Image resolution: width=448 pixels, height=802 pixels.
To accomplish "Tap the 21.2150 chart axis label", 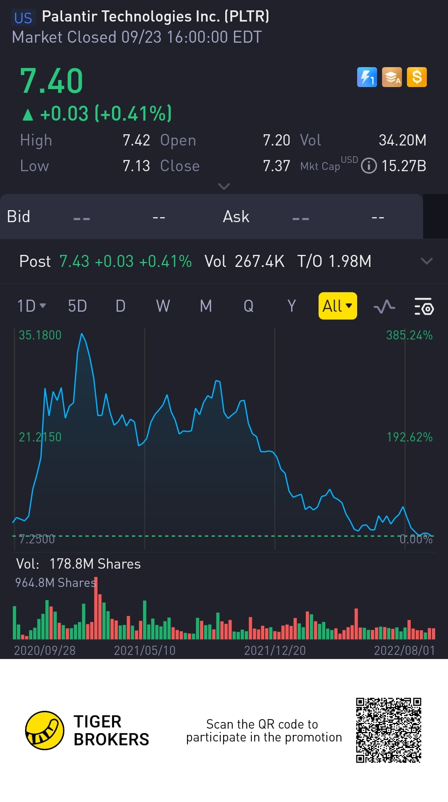I will (x=40, y=437).
